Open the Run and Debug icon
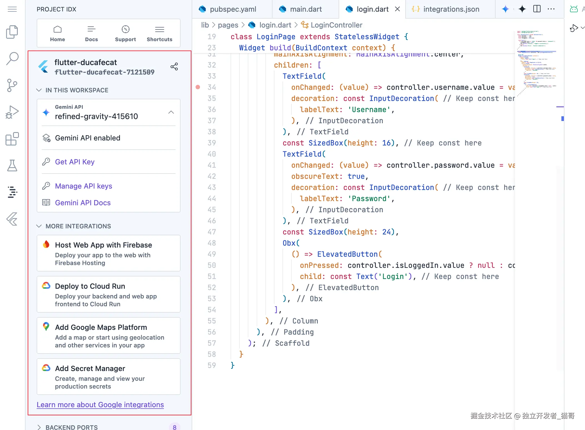The width and height of the screenshot is (585, 430). click(12, 112)
